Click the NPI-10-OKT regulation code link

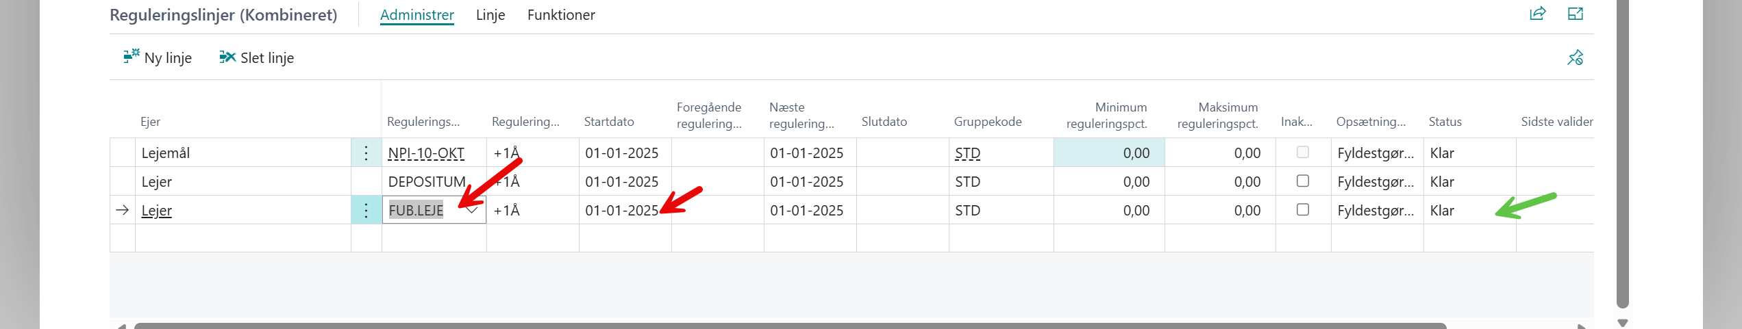[426, 153]
